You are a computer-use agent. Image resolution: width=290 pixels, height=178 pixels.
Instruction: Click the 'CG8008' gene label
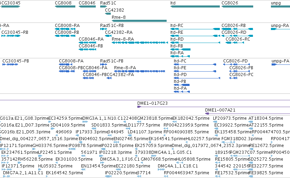[x=63, y=3]
